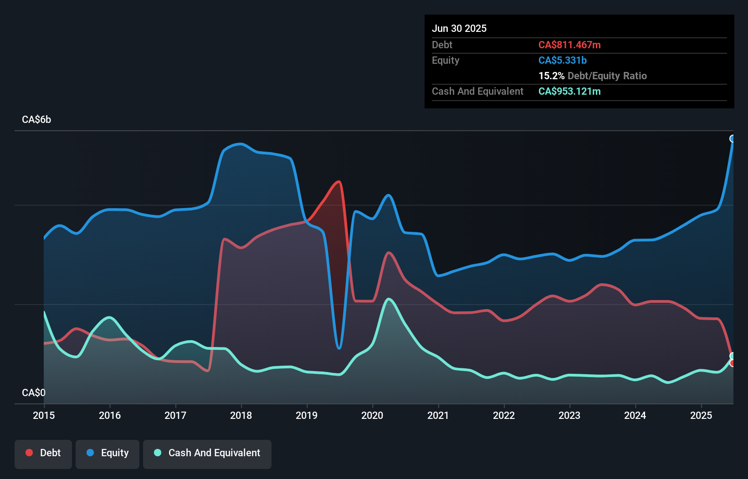
Task: Click the CA$6b gridline label
Action: [36, 119]
